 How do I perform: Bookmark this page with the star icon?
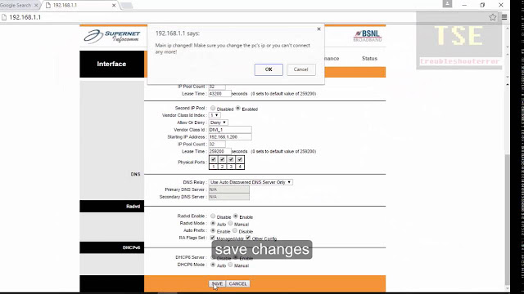(x=493, y=17)
